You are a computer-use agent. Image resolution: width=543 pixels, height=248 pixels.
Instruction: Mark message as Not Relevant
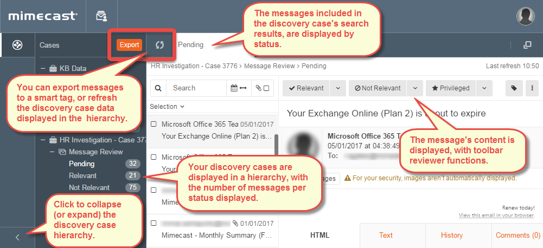[378, 88]
